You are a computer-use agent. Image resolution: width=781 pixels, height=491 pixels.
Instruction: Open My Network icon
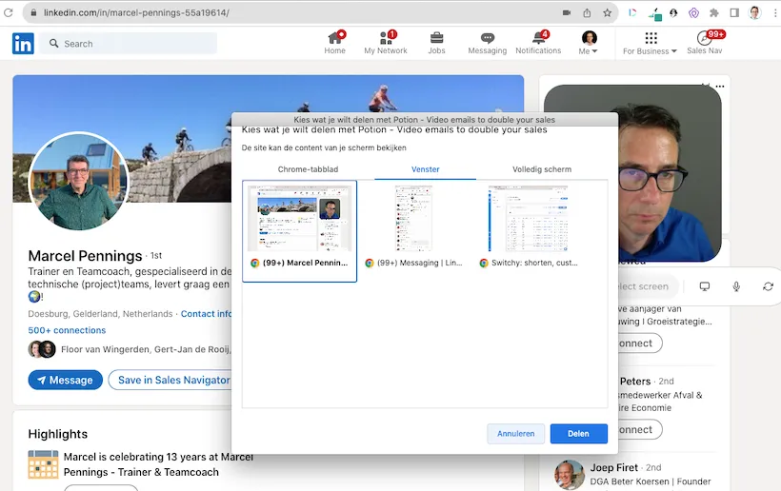coord(386,43)
